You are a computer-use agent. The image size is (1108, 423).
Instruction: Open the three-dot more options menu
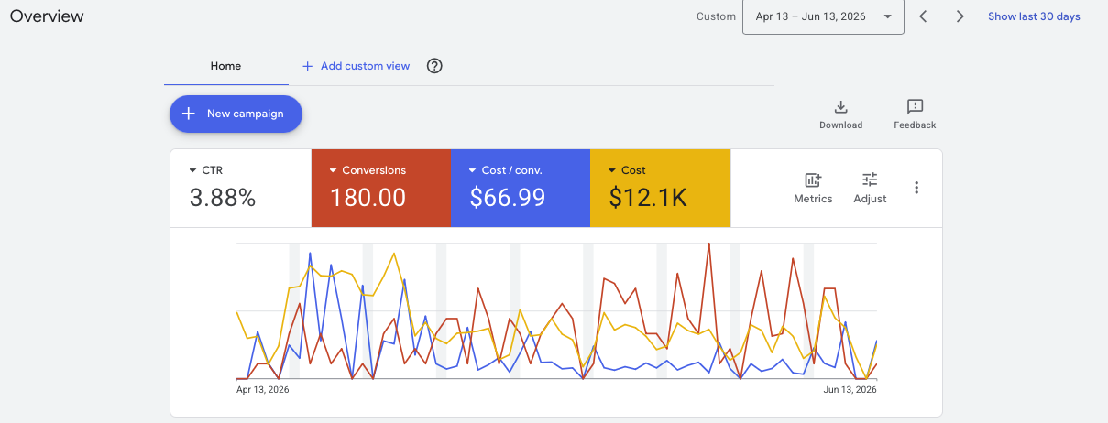[x=916, y=188]
